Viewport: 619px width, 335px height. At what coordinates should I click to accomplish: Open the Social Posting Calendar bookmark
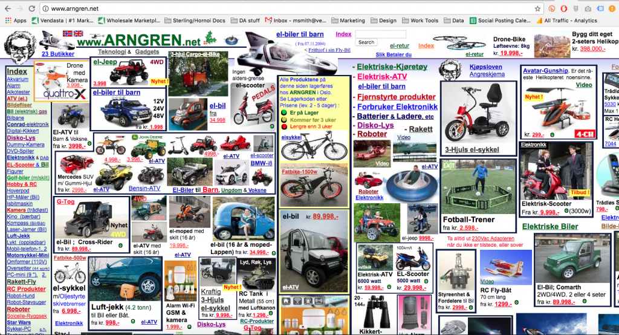point(500,21)
